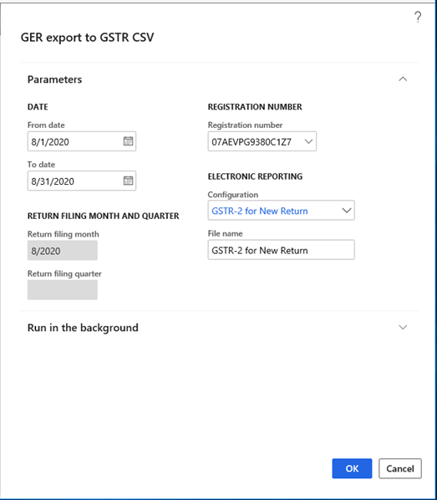Edit the To date field 8/31/2020
Screen dimensions: 437x500
point(82,181)
